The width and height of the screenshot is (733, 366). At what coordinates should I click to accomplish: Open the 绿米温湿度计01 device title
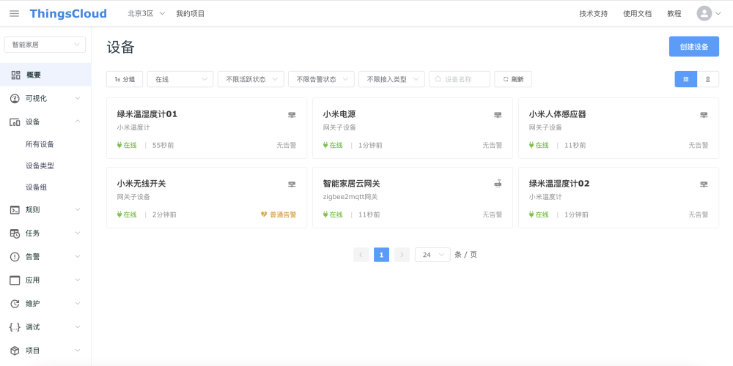coord(147,114)
